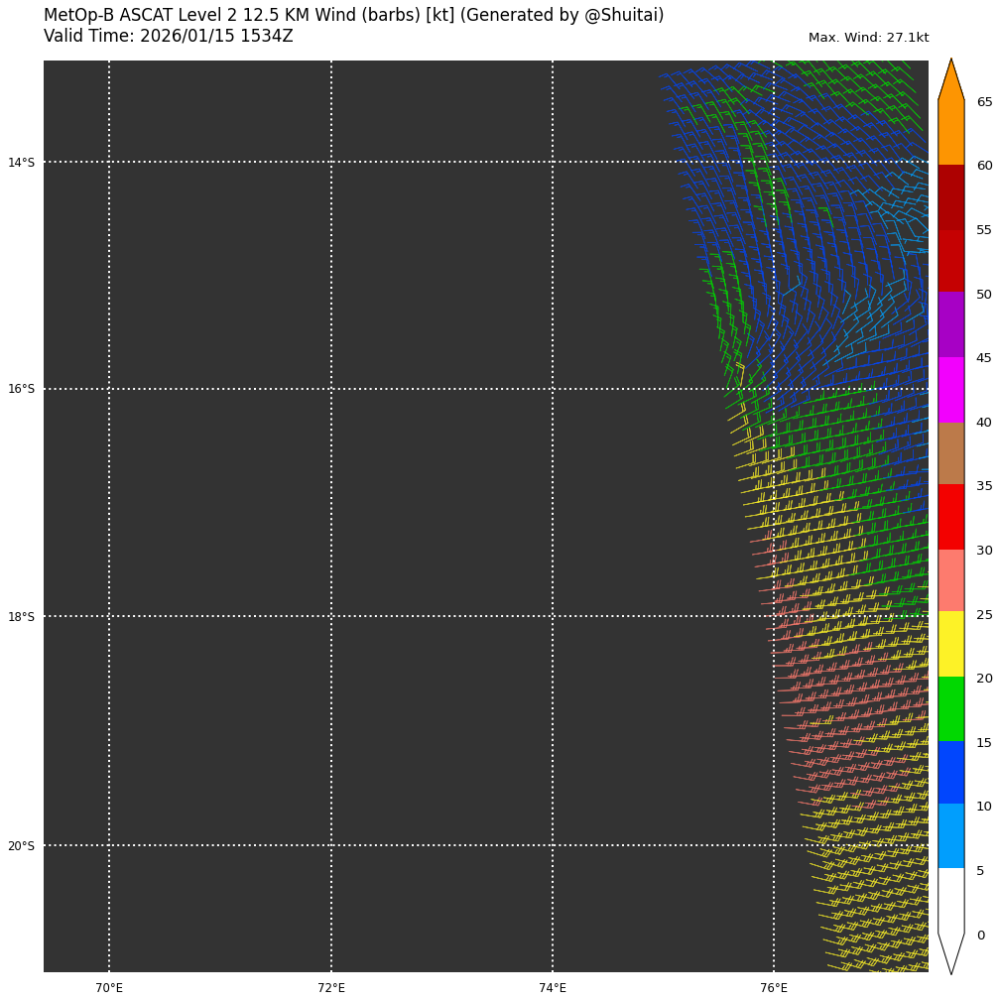Click the Valid Time 2026/01/15 1534Z text
1000x1001 pixels.
click(x=169, y=37)
